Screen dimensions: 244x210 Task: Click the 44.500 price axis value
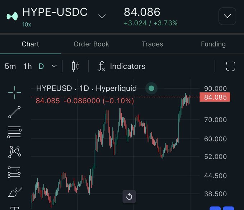pyautogui.click(x=215, y=176)
